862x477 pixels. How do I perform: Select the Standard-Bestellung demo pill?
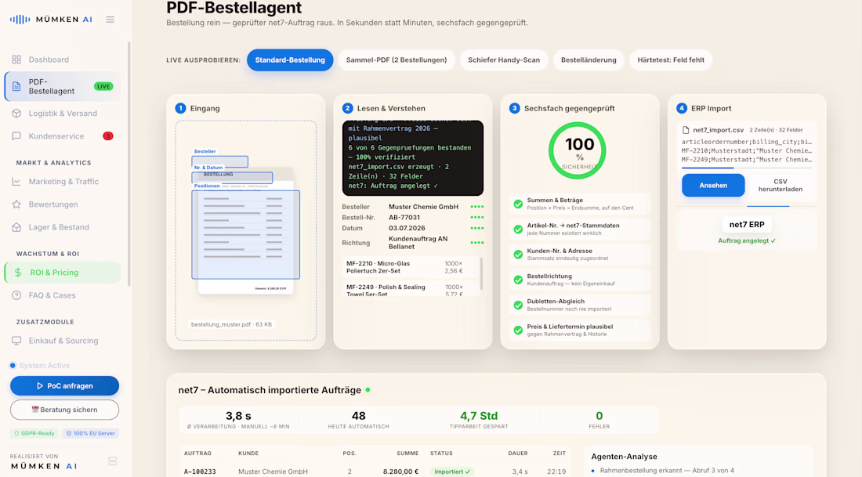[290, 60]
